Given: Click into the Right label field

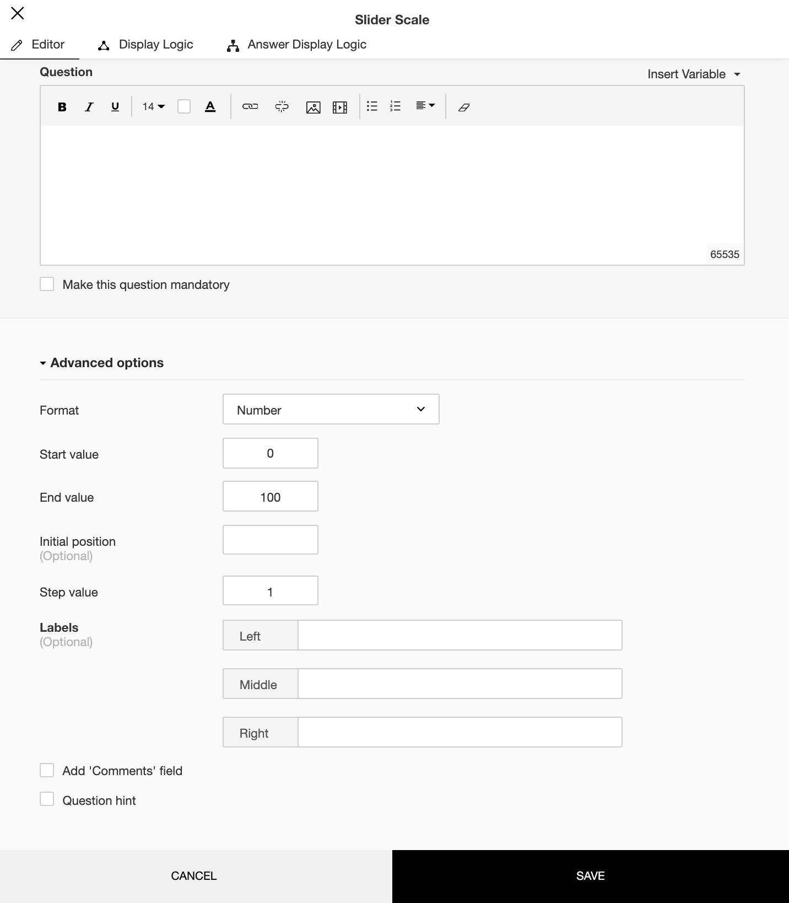Looking at the screenshot, I should [460, 733].
